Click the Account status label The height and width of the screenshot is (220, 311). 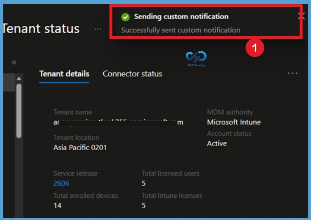(x=229, y=134)
